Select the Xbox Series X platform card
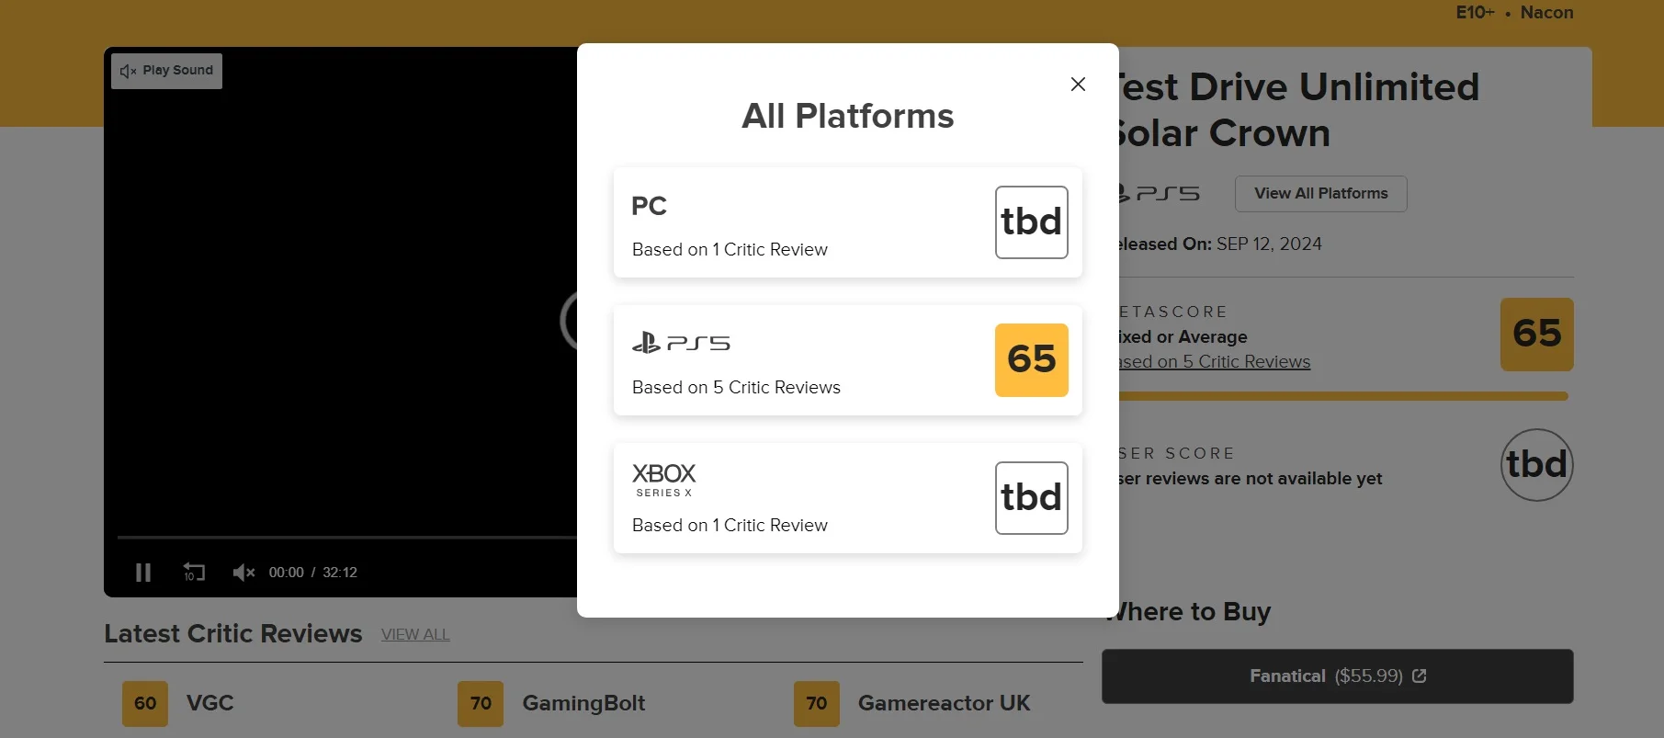Image resolution: width=1664 pixels, height=738 pixels. pyautogui.click(x=847, y=498)
